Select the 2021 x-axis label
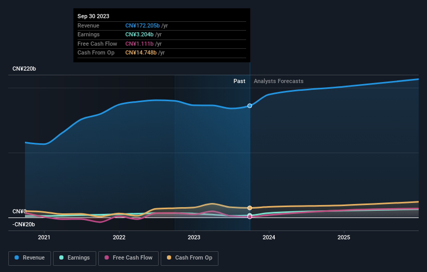The image size is (427, 272). [x=44, y=237]
